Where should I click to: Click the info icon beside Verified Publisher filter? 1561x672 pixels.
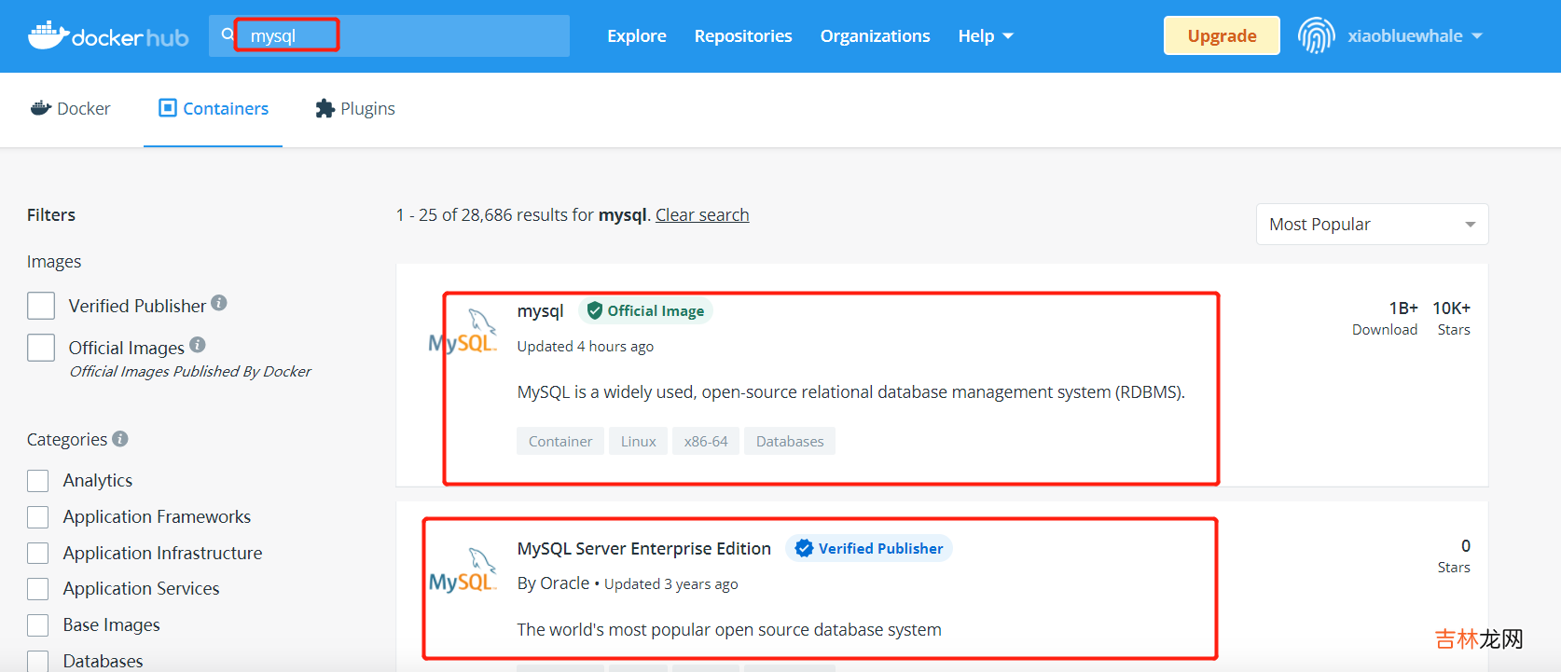click(x=219, y=303)
